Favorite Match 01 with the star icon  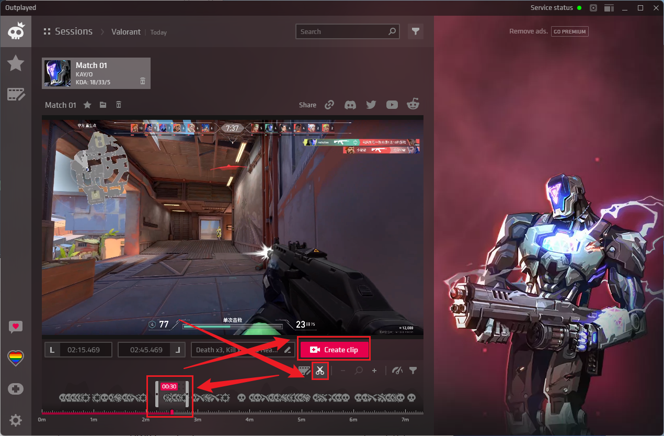(x=87, y=105)
